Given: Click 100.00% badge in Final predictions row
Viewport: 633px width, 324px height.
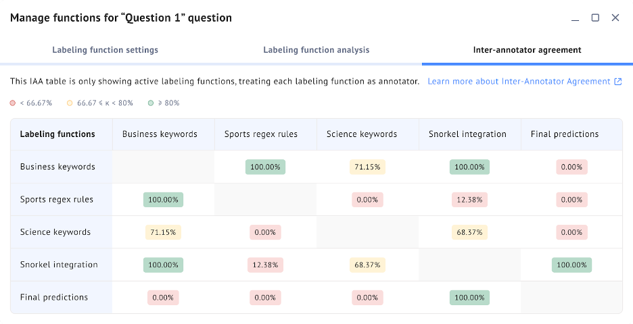Looking at the screenshot, I should [469, 297].
